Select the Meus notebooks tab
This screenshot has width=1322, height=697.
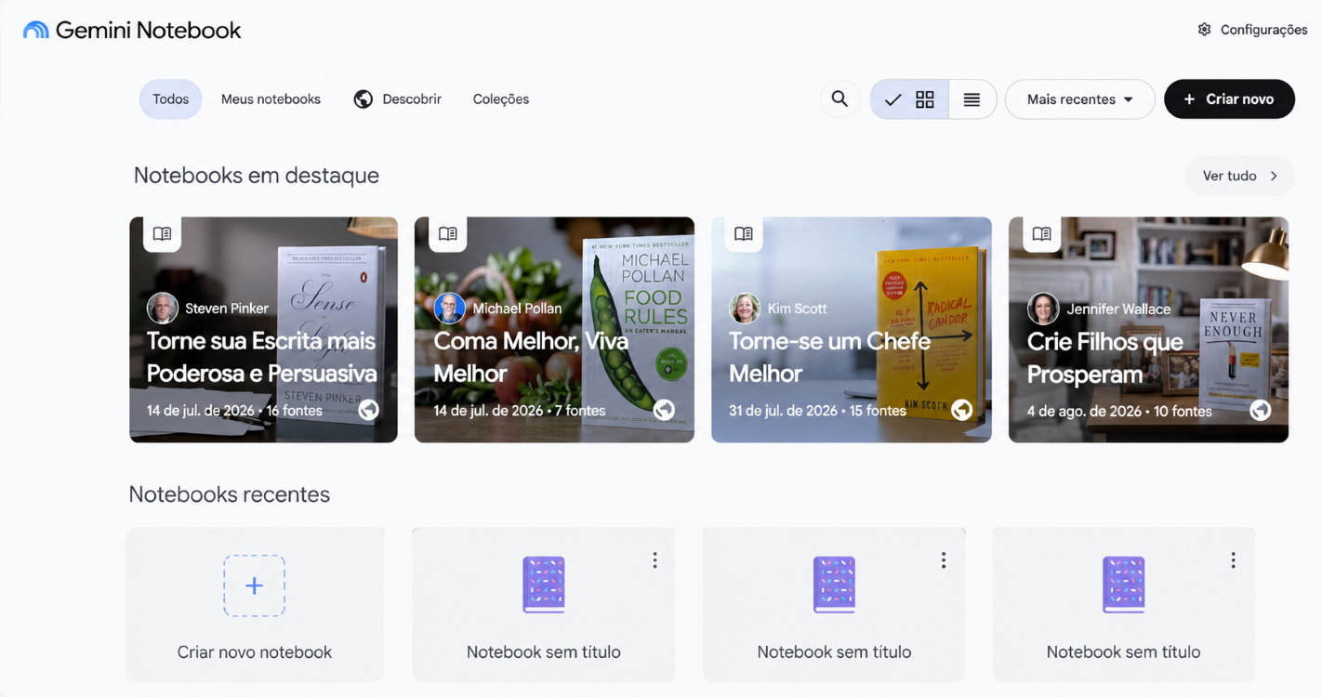271,99
